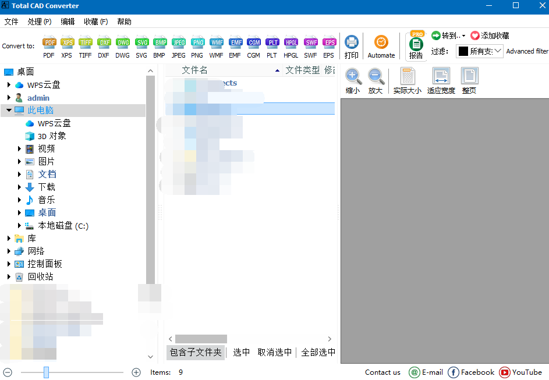Screen dimensions: 549x380
Task: Pick the black filter color swatch
Action: coord(463,51)
